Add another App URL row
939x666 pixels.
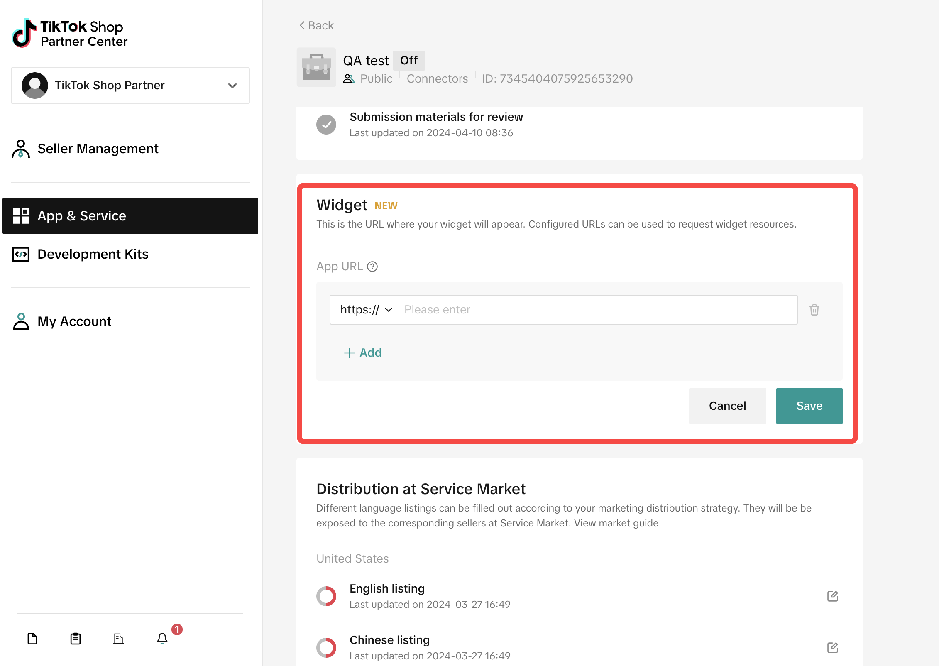pos(362,353)
